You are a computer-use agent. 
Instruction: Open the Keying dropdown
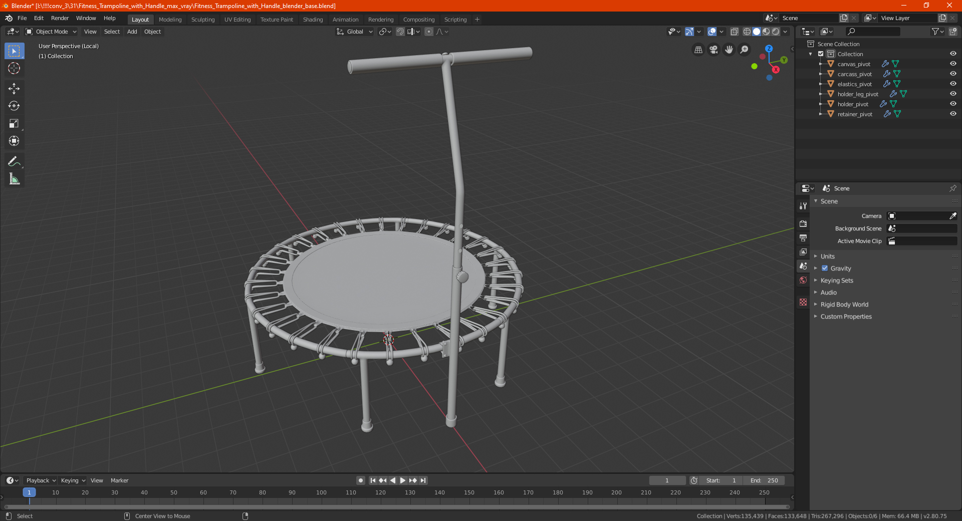73,480
